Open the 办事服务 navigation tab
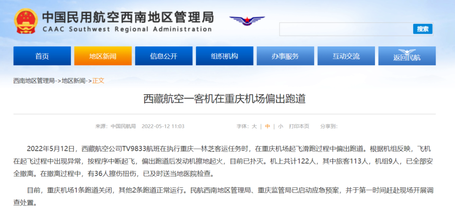Viewport: 455px width, 221px height. coord(285,56)
